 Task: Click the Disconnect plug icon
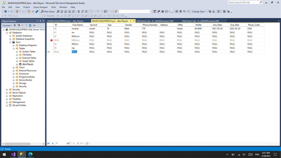coord(19,26)
